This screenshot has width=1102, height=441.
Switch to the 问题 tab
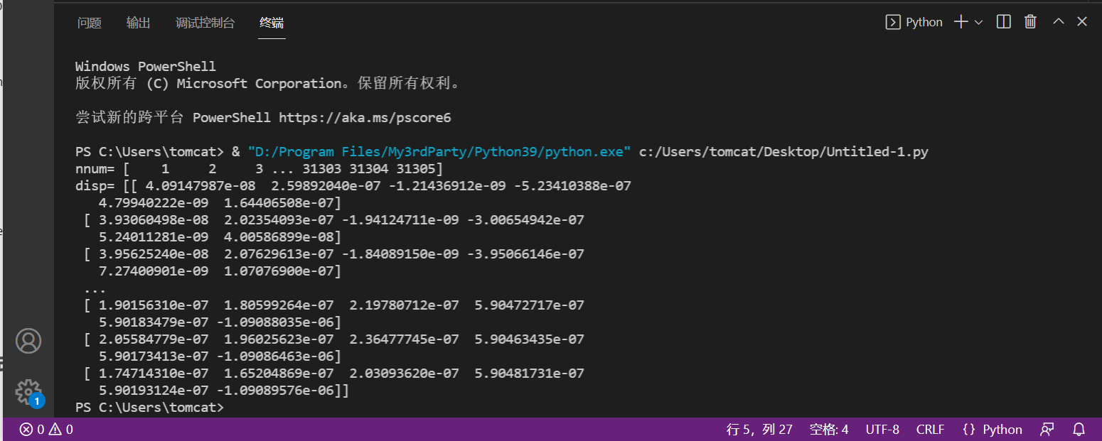click(x=89, y=22)
